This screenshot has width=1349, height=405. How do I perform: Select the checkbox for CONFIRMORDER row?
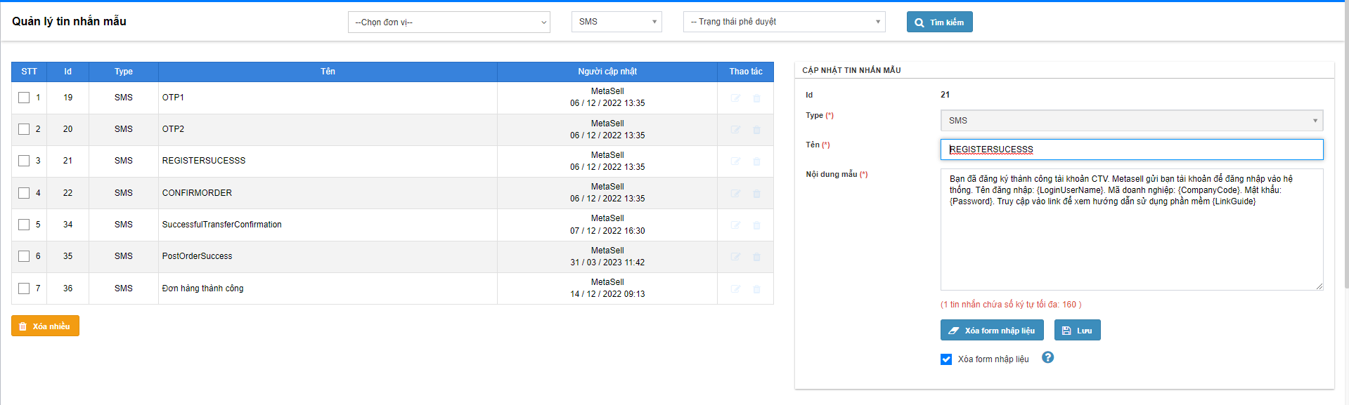[24, 193]
